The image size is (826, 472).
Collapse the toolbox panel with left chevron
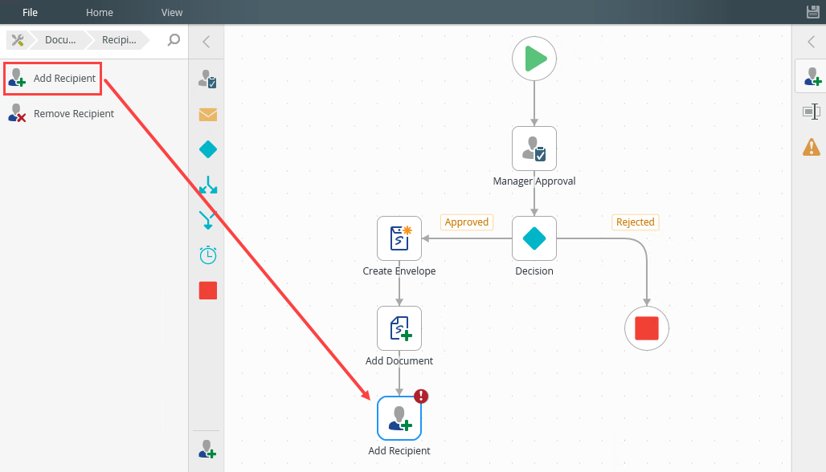[x=206, y=42]
